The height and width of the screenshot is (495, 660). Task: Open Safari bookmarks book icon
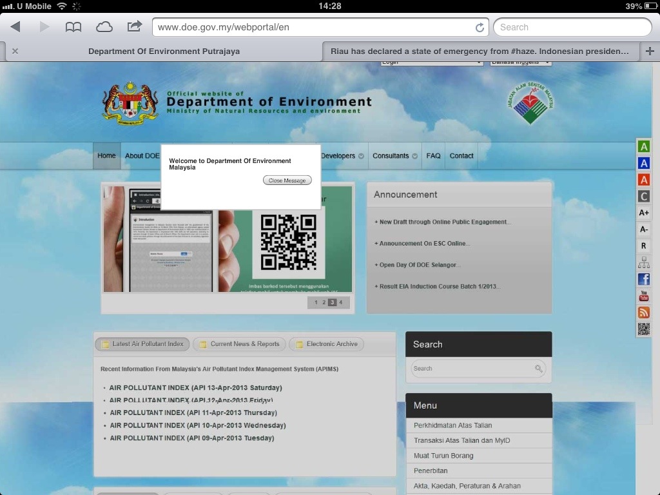pyautogui.click(x=73, y=27)
